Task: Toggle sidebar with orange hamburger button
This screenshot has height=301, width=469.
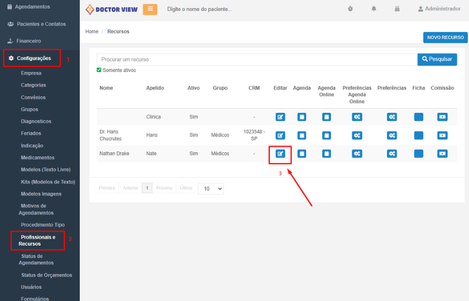Action: [150, 9]
